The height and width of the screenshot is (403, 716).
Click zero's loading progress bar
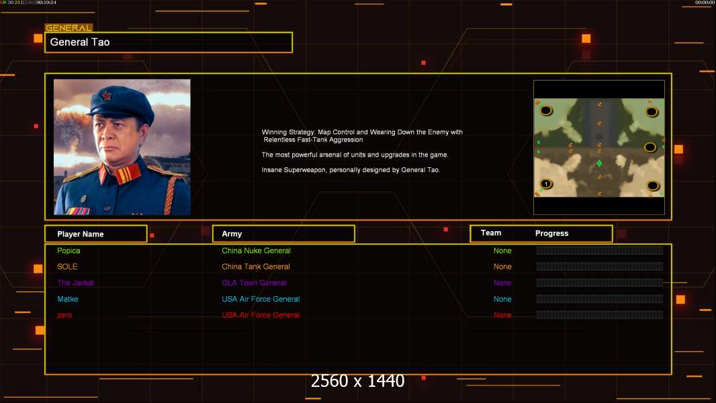pyautogui.click(x=600, y=315)
